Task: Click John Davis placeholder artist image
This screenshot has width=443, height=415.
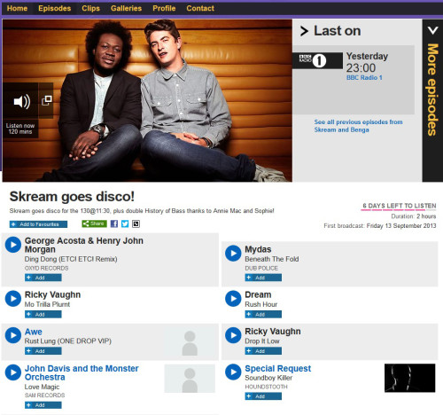Action: pyautogui.click(x=190, y=379)
